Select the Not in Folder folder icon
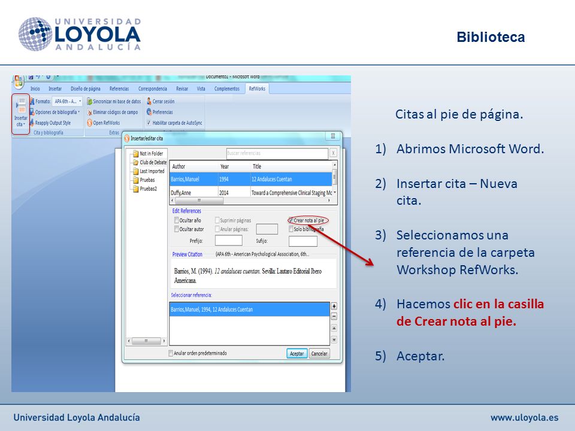 pos(136,154)
